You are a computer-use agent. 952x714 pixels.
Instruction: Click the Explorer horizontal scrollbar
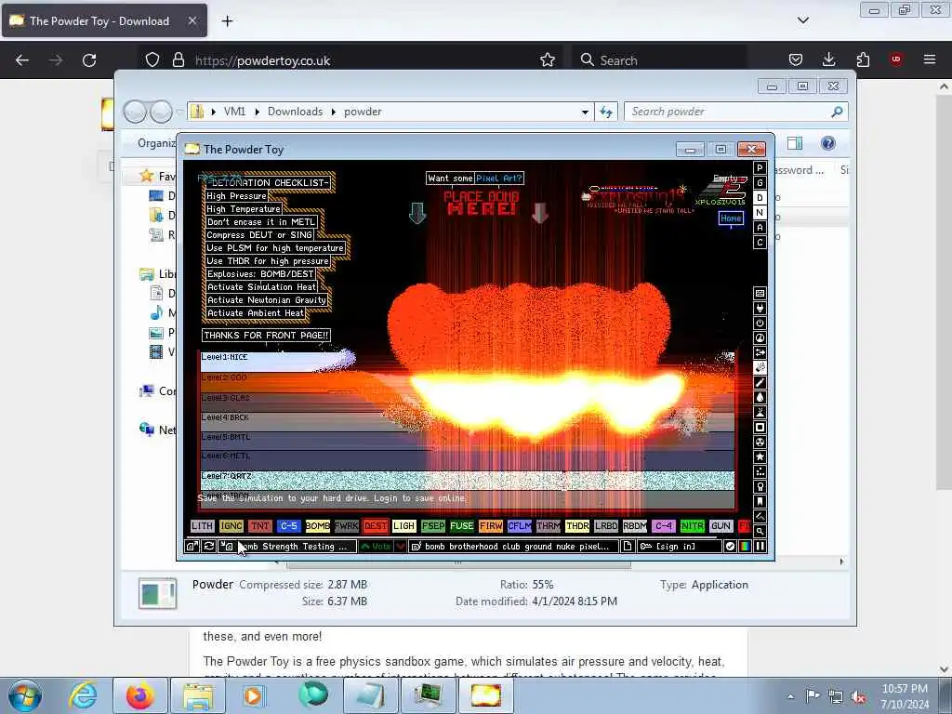tap(458, 564)
